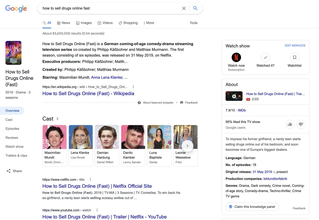Advance the cast carousel with the arrow
This screenshot has width=319, height=220.
[187, 146]
